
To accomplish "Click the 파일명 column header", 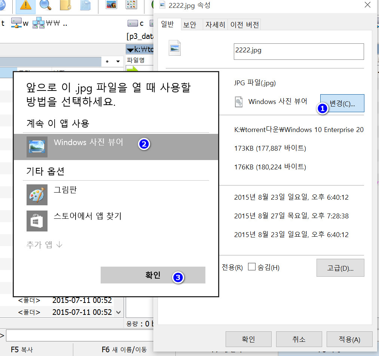I will tap(135, 60).
